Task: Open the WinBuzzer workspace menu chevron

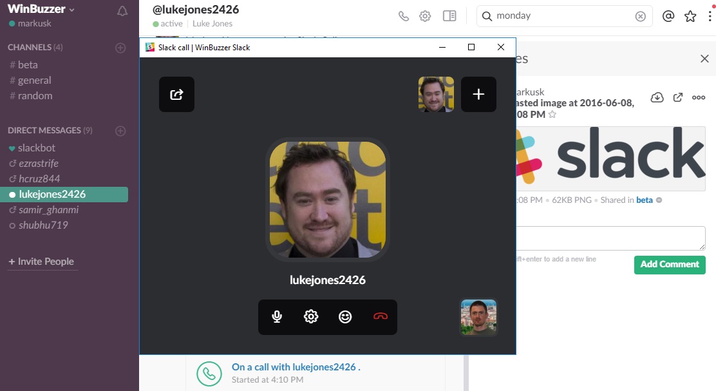Action: [x=71, y=9]
